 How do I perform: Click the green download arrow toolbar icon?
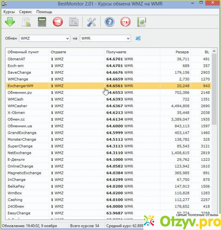tap(10, 23)
